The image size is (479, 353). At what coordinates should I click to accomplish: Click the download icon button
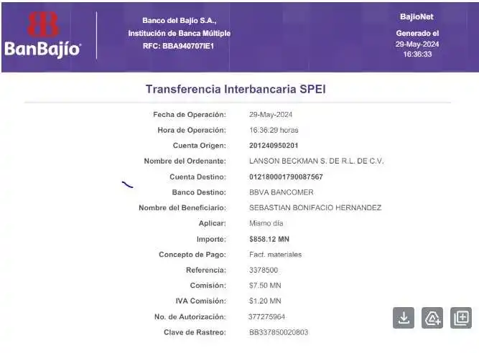[x=404, y=318]
